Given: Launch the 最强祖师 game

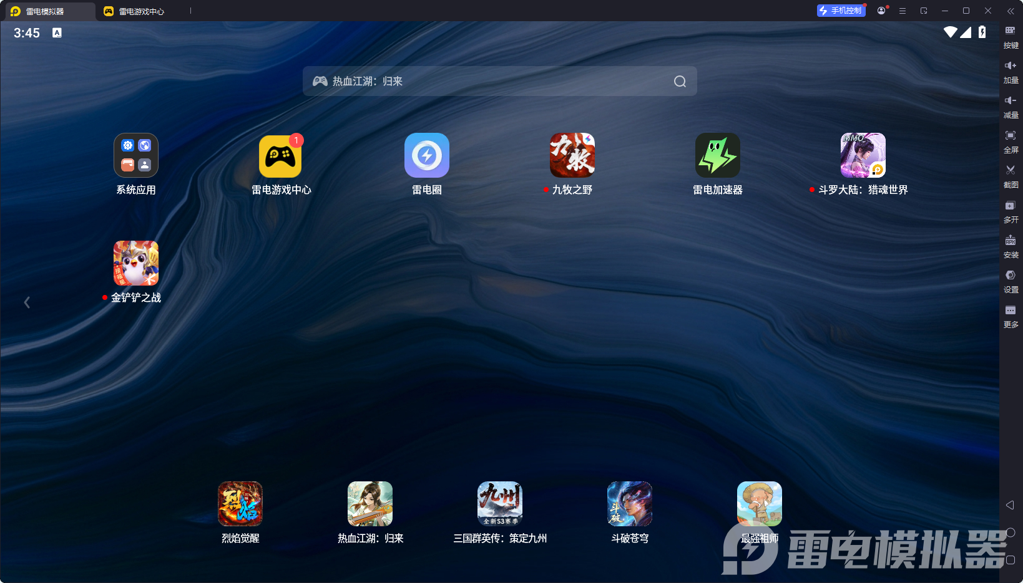Looking at the screenshot, I should tap(760, 504).
